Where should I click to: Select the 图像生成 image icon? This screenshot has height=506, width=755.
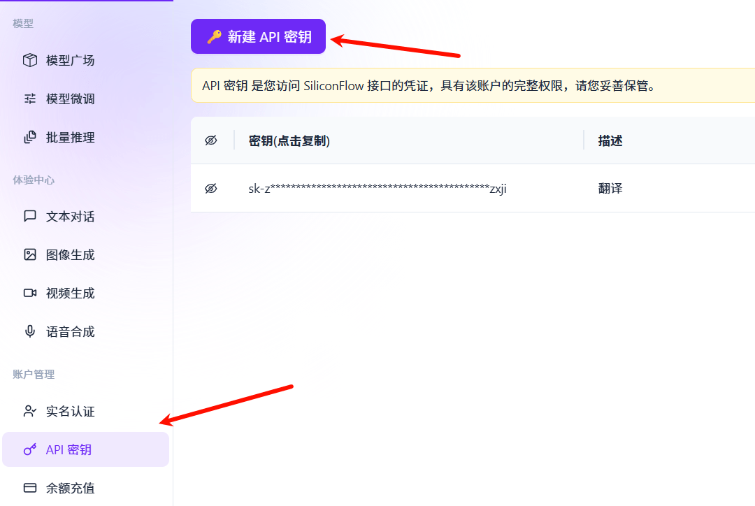click(30, 254)
